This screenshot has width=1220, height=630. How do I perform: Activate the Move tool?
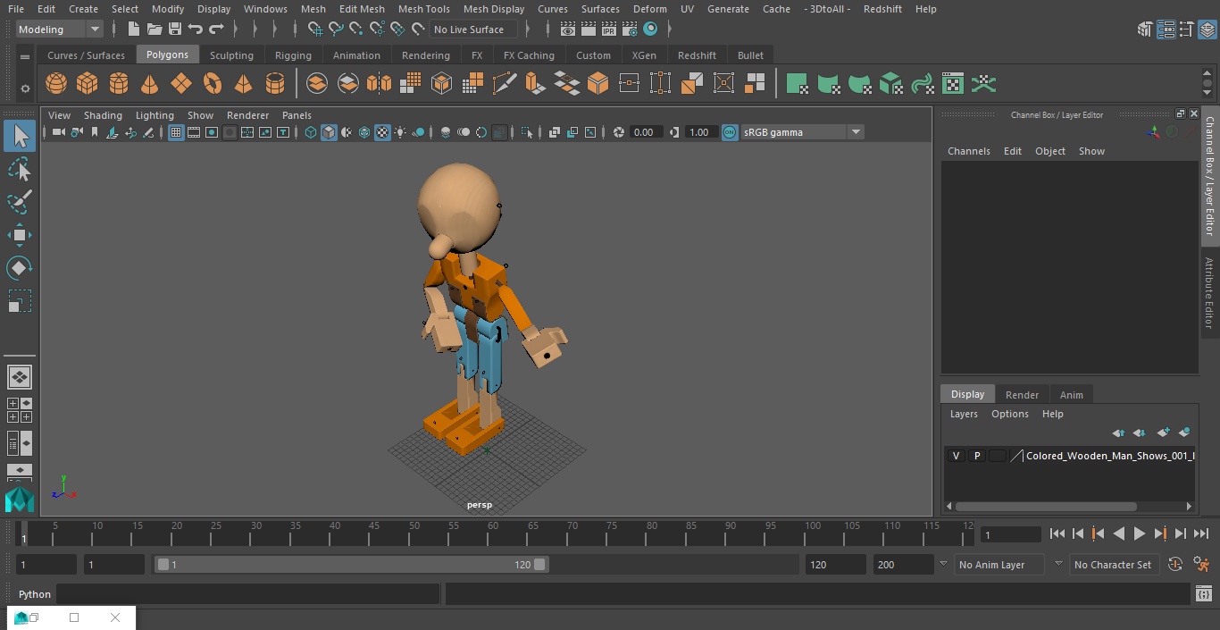(20, 235)
